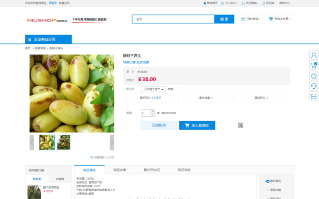This screenshot has height=199, width=319.
Task: Click the 露天冬枣预售 product thumbnail
Action: click(x=34, y=192)
